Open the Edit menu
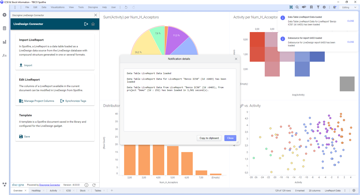The height and width of the screenshot is (195, 360). (x=35, y=7)
